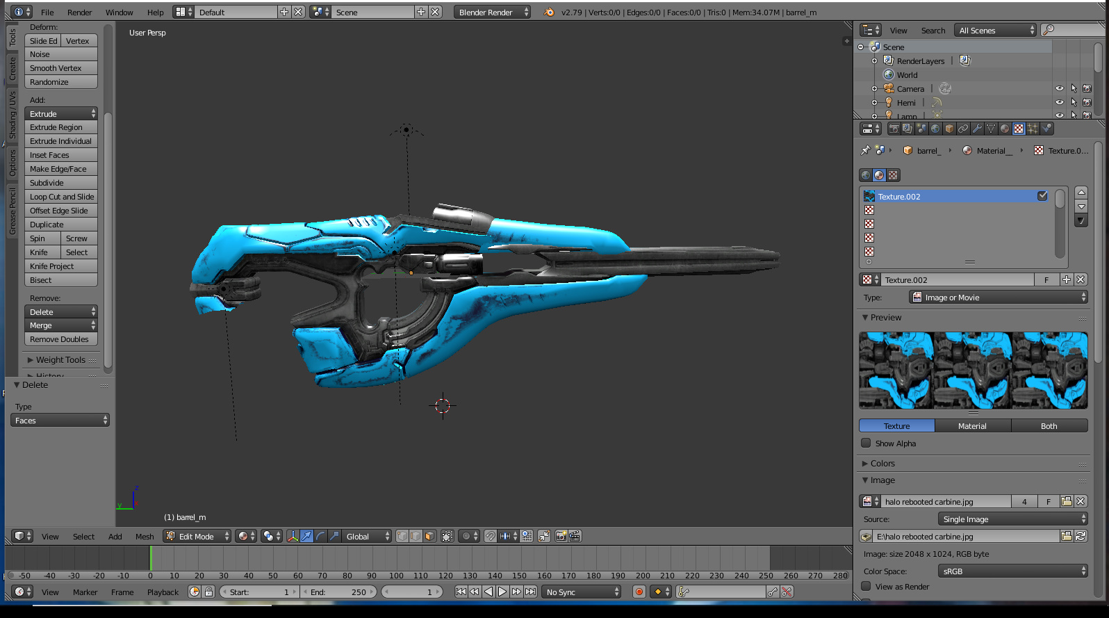This screenshot has height=618, width=1109.
Task: Open the Render menu in top bar
Action: (x=80, y=12)
